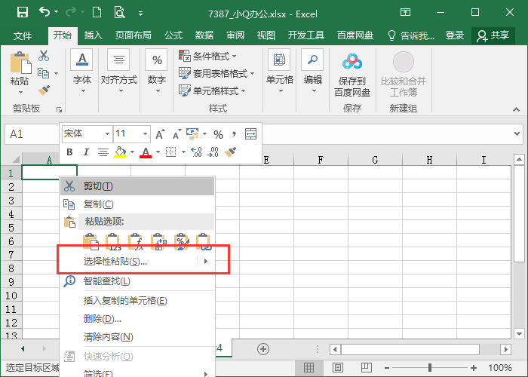Activate the ribbon Format Painter brush
The height and width of the screenshot is (377, 528).
(44, 90)
